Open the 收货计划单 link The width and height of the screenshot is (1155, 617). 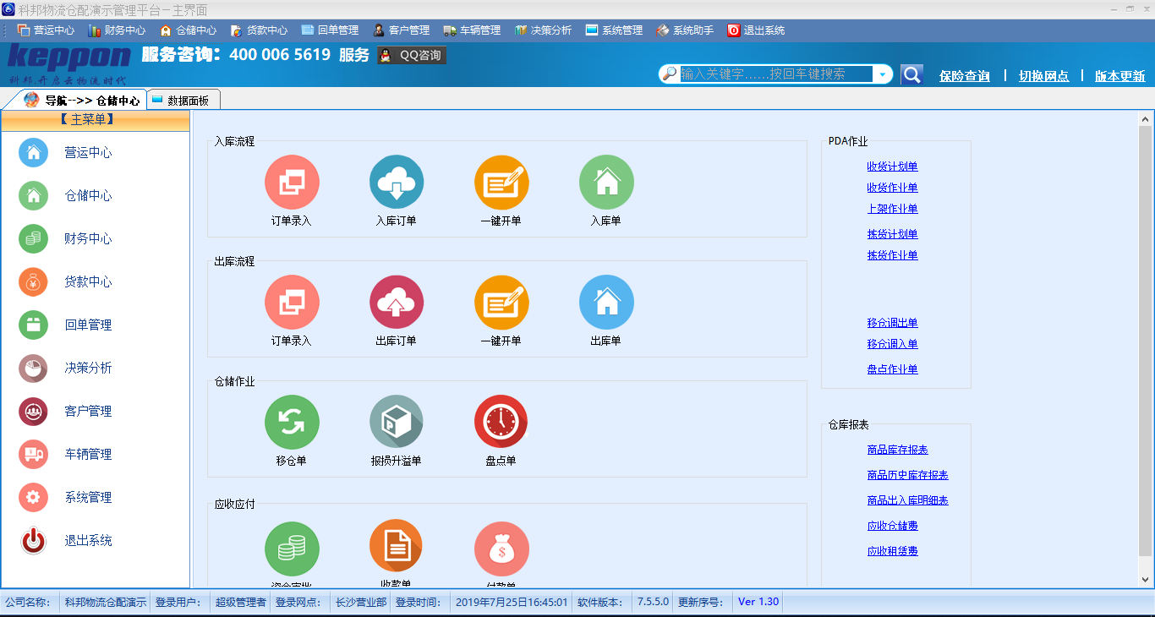[892, 167]
